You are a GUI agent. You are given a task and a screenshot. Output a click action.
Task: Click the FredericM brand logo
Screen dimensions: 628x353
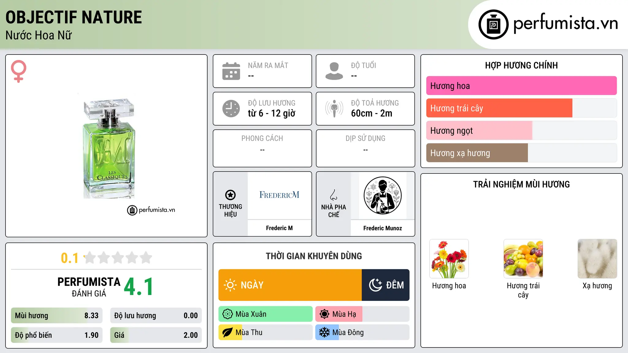pyautogui.click(x=279, y=195)
